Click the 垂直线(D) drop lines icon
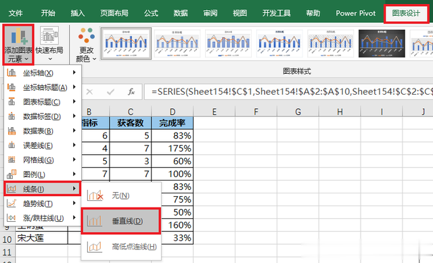433x263 pixels. coord(95,221)
